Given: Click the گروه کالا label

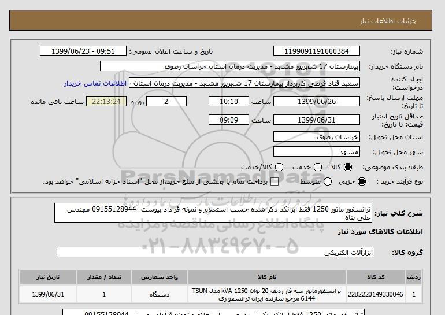Looking at the screenshot, I should 407,252.
